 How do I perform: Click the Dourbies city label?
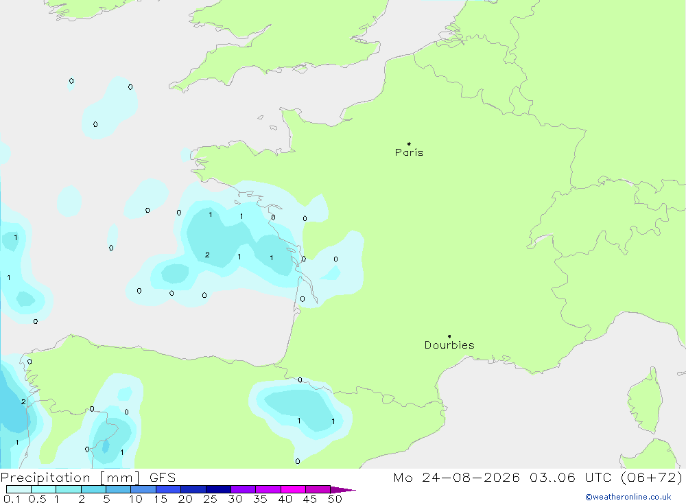coord(449,345)
